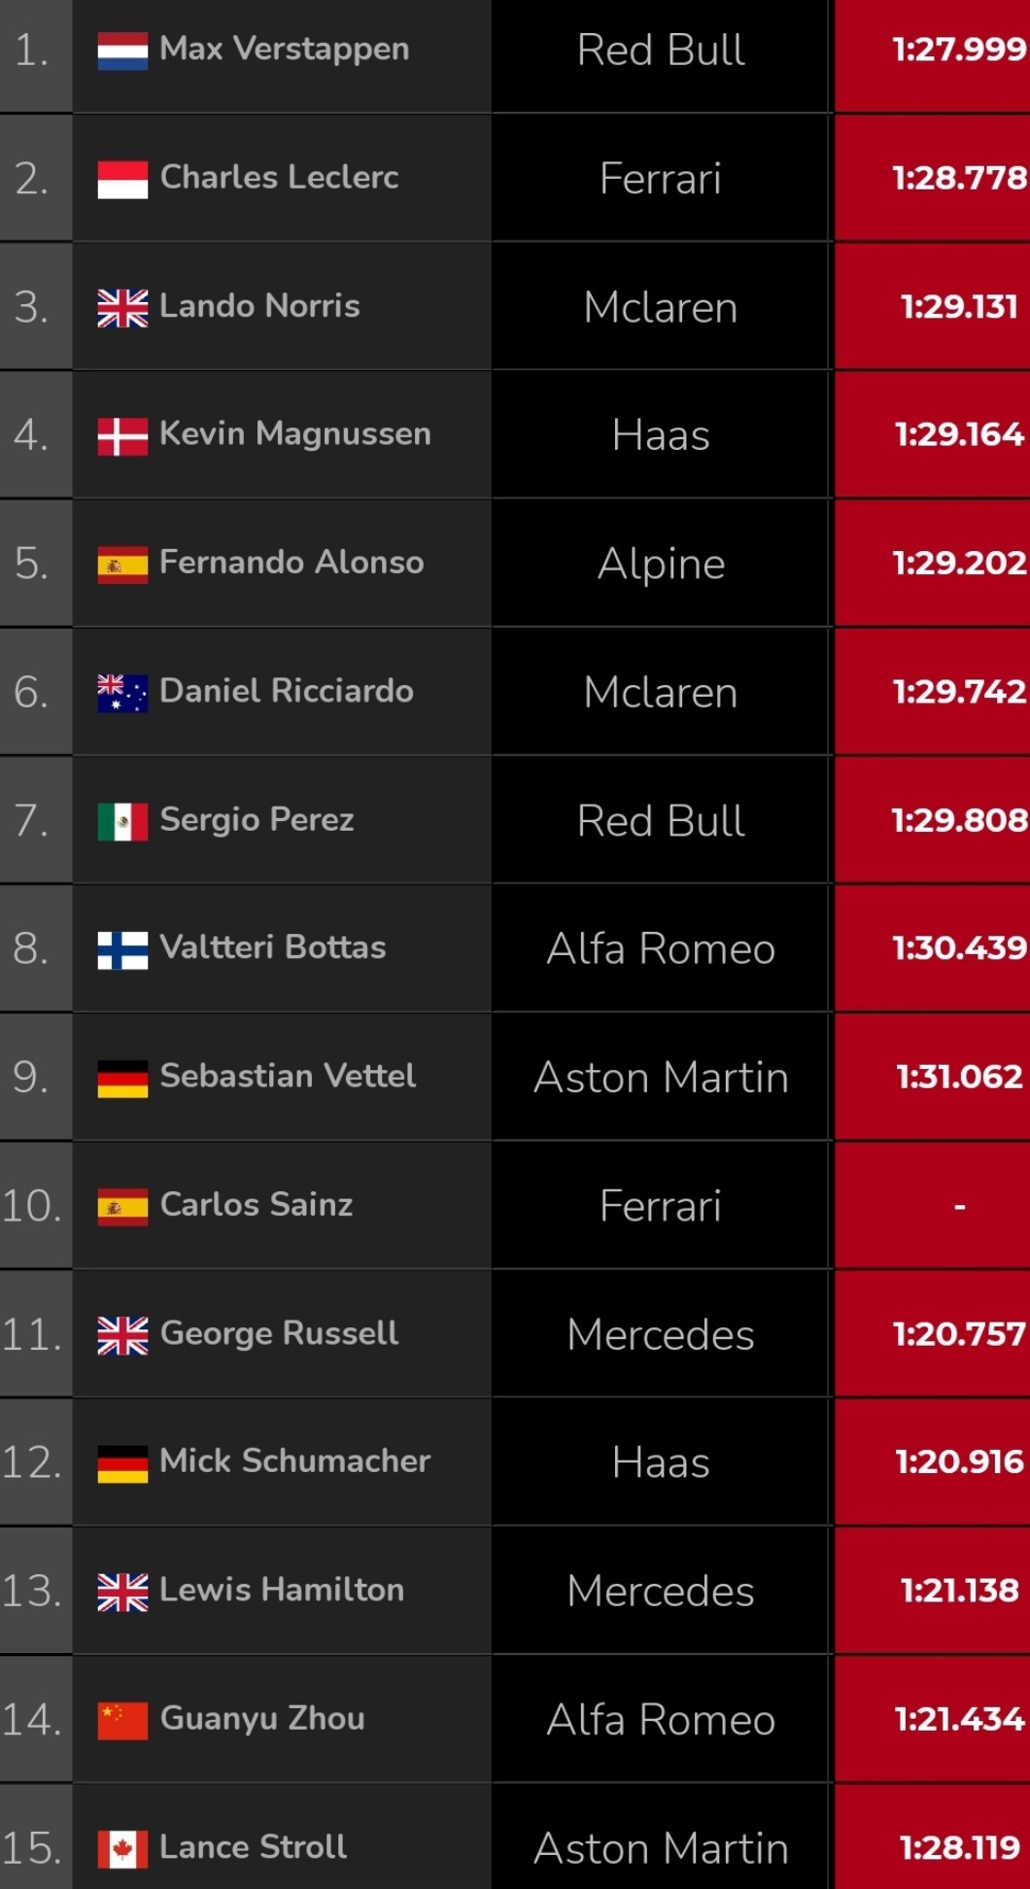
Task: Click Mick Schumacher's name
Action: pos(294,1461)
